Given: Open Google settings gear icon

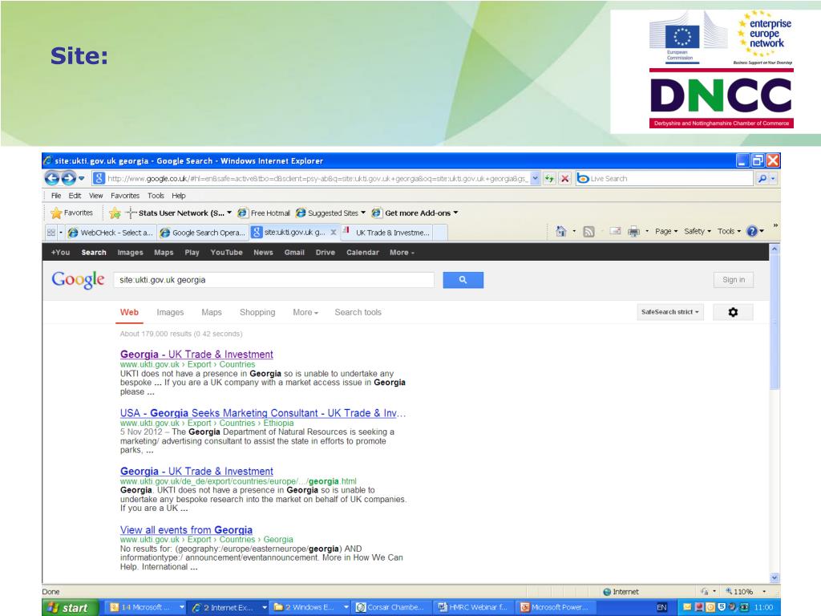Looking at the screenshot, I should click(x=732, y=312).
